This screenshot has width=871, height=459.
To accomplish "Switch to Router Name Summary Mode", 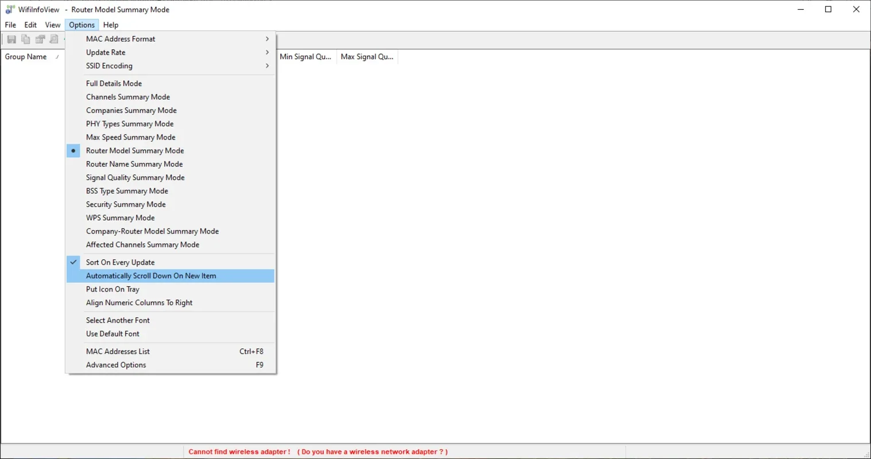I will point(171,164).
